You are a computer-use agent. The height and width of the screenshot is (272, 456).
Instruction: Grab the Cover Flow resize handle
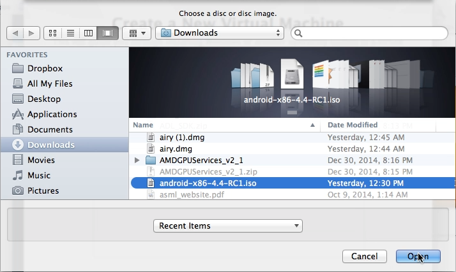click(292, 113)
